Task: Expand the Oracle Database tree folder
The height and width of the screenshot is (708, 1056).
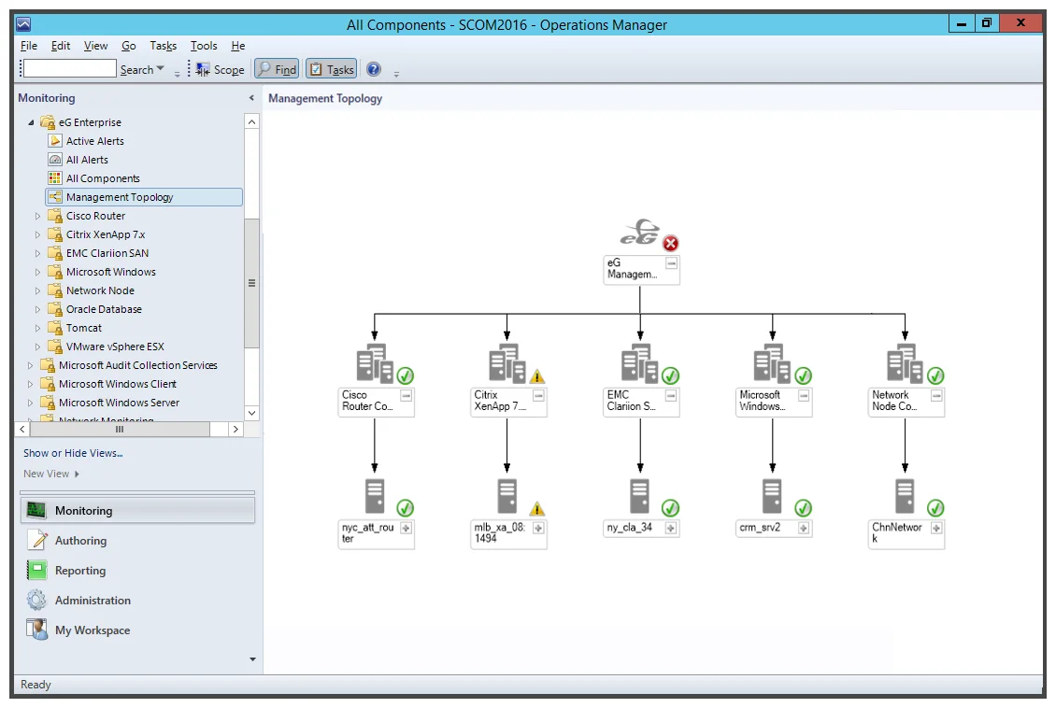Action: click(x=37, y=309)
